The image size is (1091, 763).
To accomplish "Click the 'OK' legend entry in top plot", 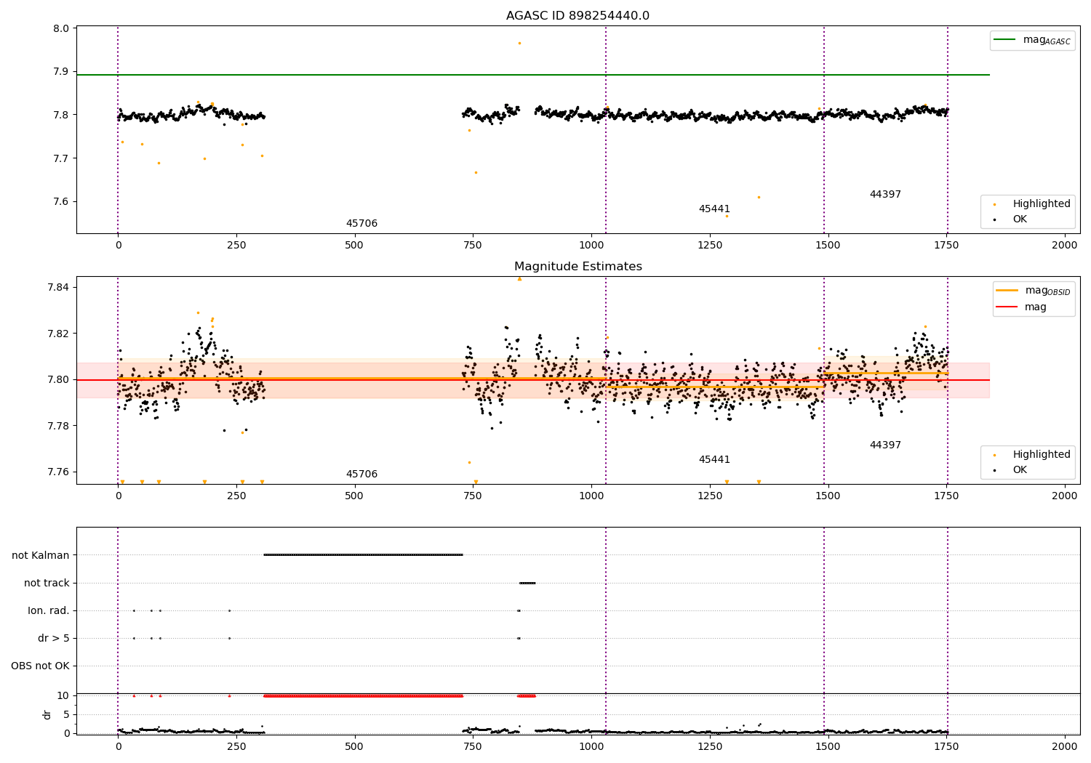I will point(1010,219).
